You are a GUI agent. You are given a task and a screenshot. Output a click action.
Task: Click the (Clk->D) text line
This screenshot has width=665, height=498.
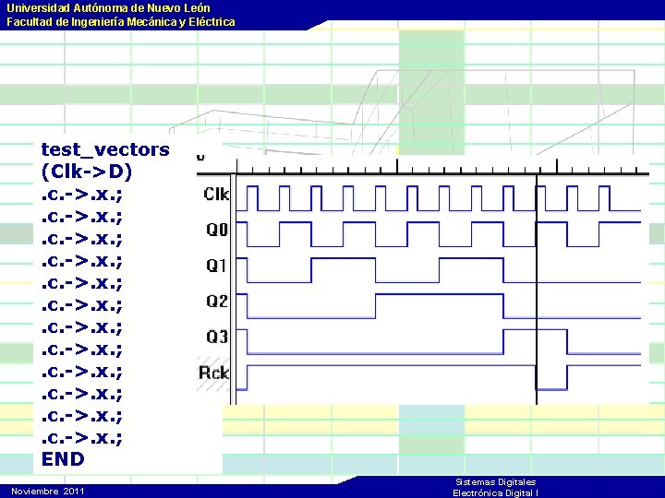[x=87, y=172]
